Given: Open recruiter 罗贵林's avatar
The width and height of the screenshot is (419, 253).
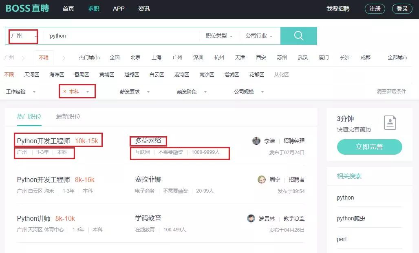Looking at the screenshot, I should 251,218.
